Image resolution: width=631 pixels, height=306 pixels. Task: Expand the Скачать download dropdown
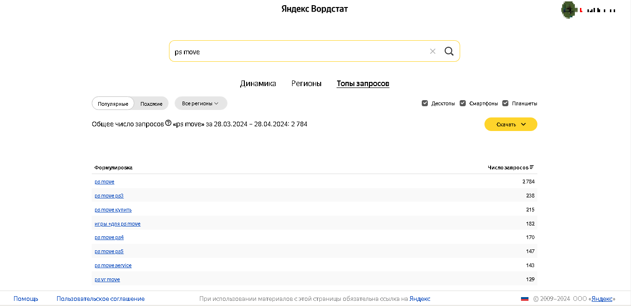(x=511, y=124)
